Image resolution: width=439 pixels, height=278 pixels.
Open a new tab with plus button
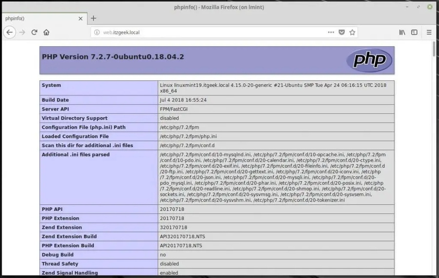[x=94, y=18]
